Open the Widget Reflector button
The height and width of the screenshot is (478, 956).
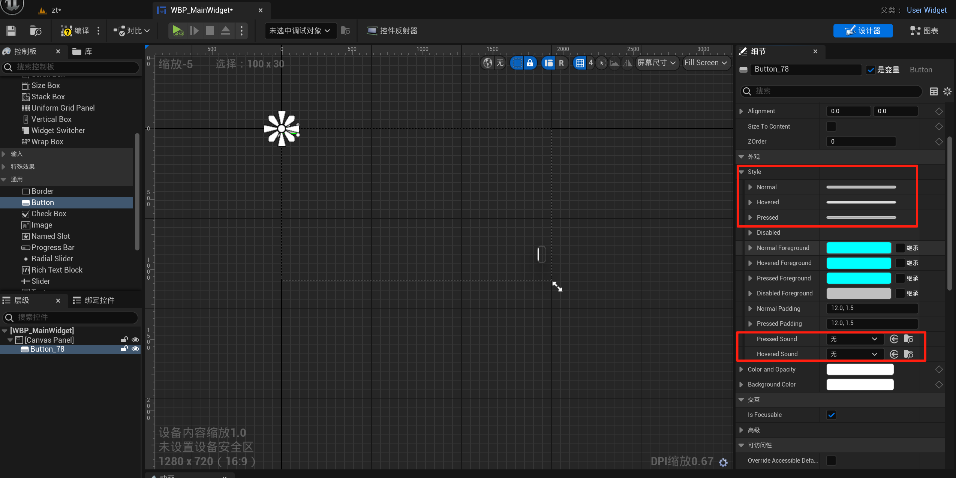(392, 31)
